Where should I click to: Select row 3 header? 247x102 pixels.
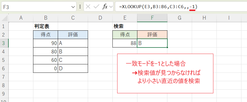4,43
